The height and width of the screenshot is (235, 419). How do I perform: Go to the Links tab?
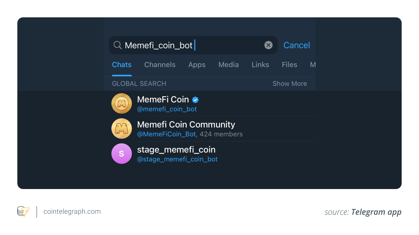click(260, 65)
